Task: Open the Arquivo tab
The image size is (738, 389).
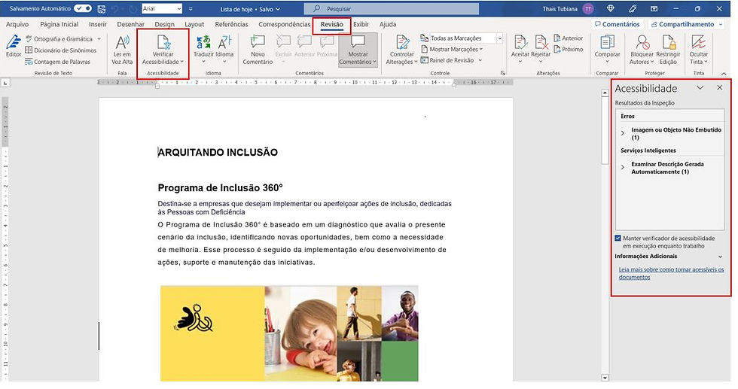Action: (x=17, y=25)
